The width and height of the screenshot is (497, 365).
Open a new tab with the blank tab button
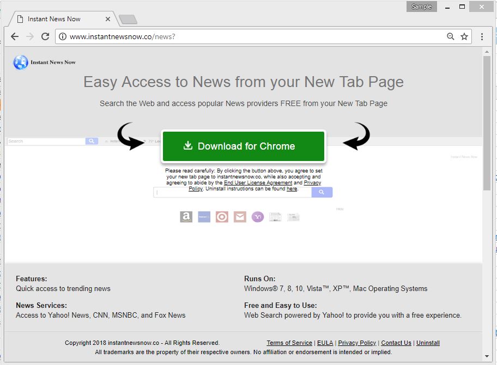pyautogui.click(x=128, y=19)
